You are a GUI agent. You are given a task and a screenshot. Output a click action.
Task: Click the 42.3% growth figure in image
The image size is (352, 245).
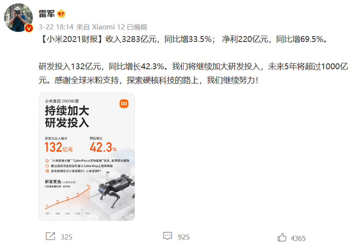[x=103, y=147]
